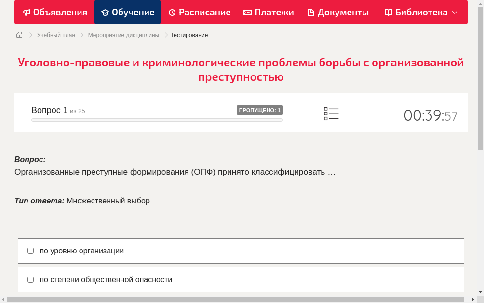Click the home icon in the breadcrumb
The image size is (484, 303).
click(19, 35)
